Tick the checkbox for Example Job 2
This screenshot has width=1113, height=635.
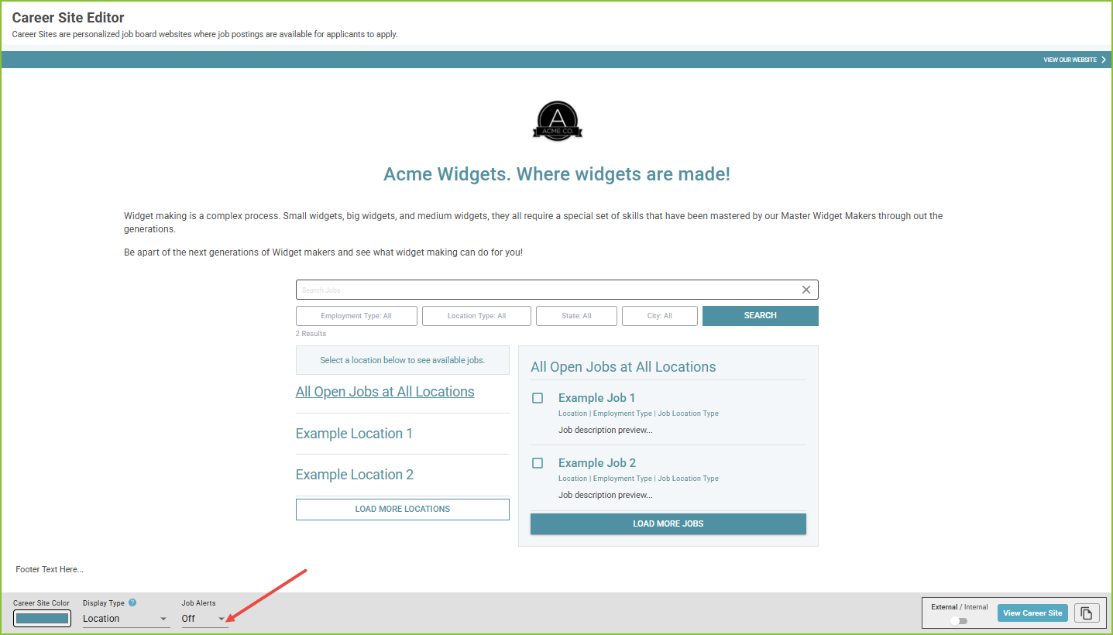[538, 463]
